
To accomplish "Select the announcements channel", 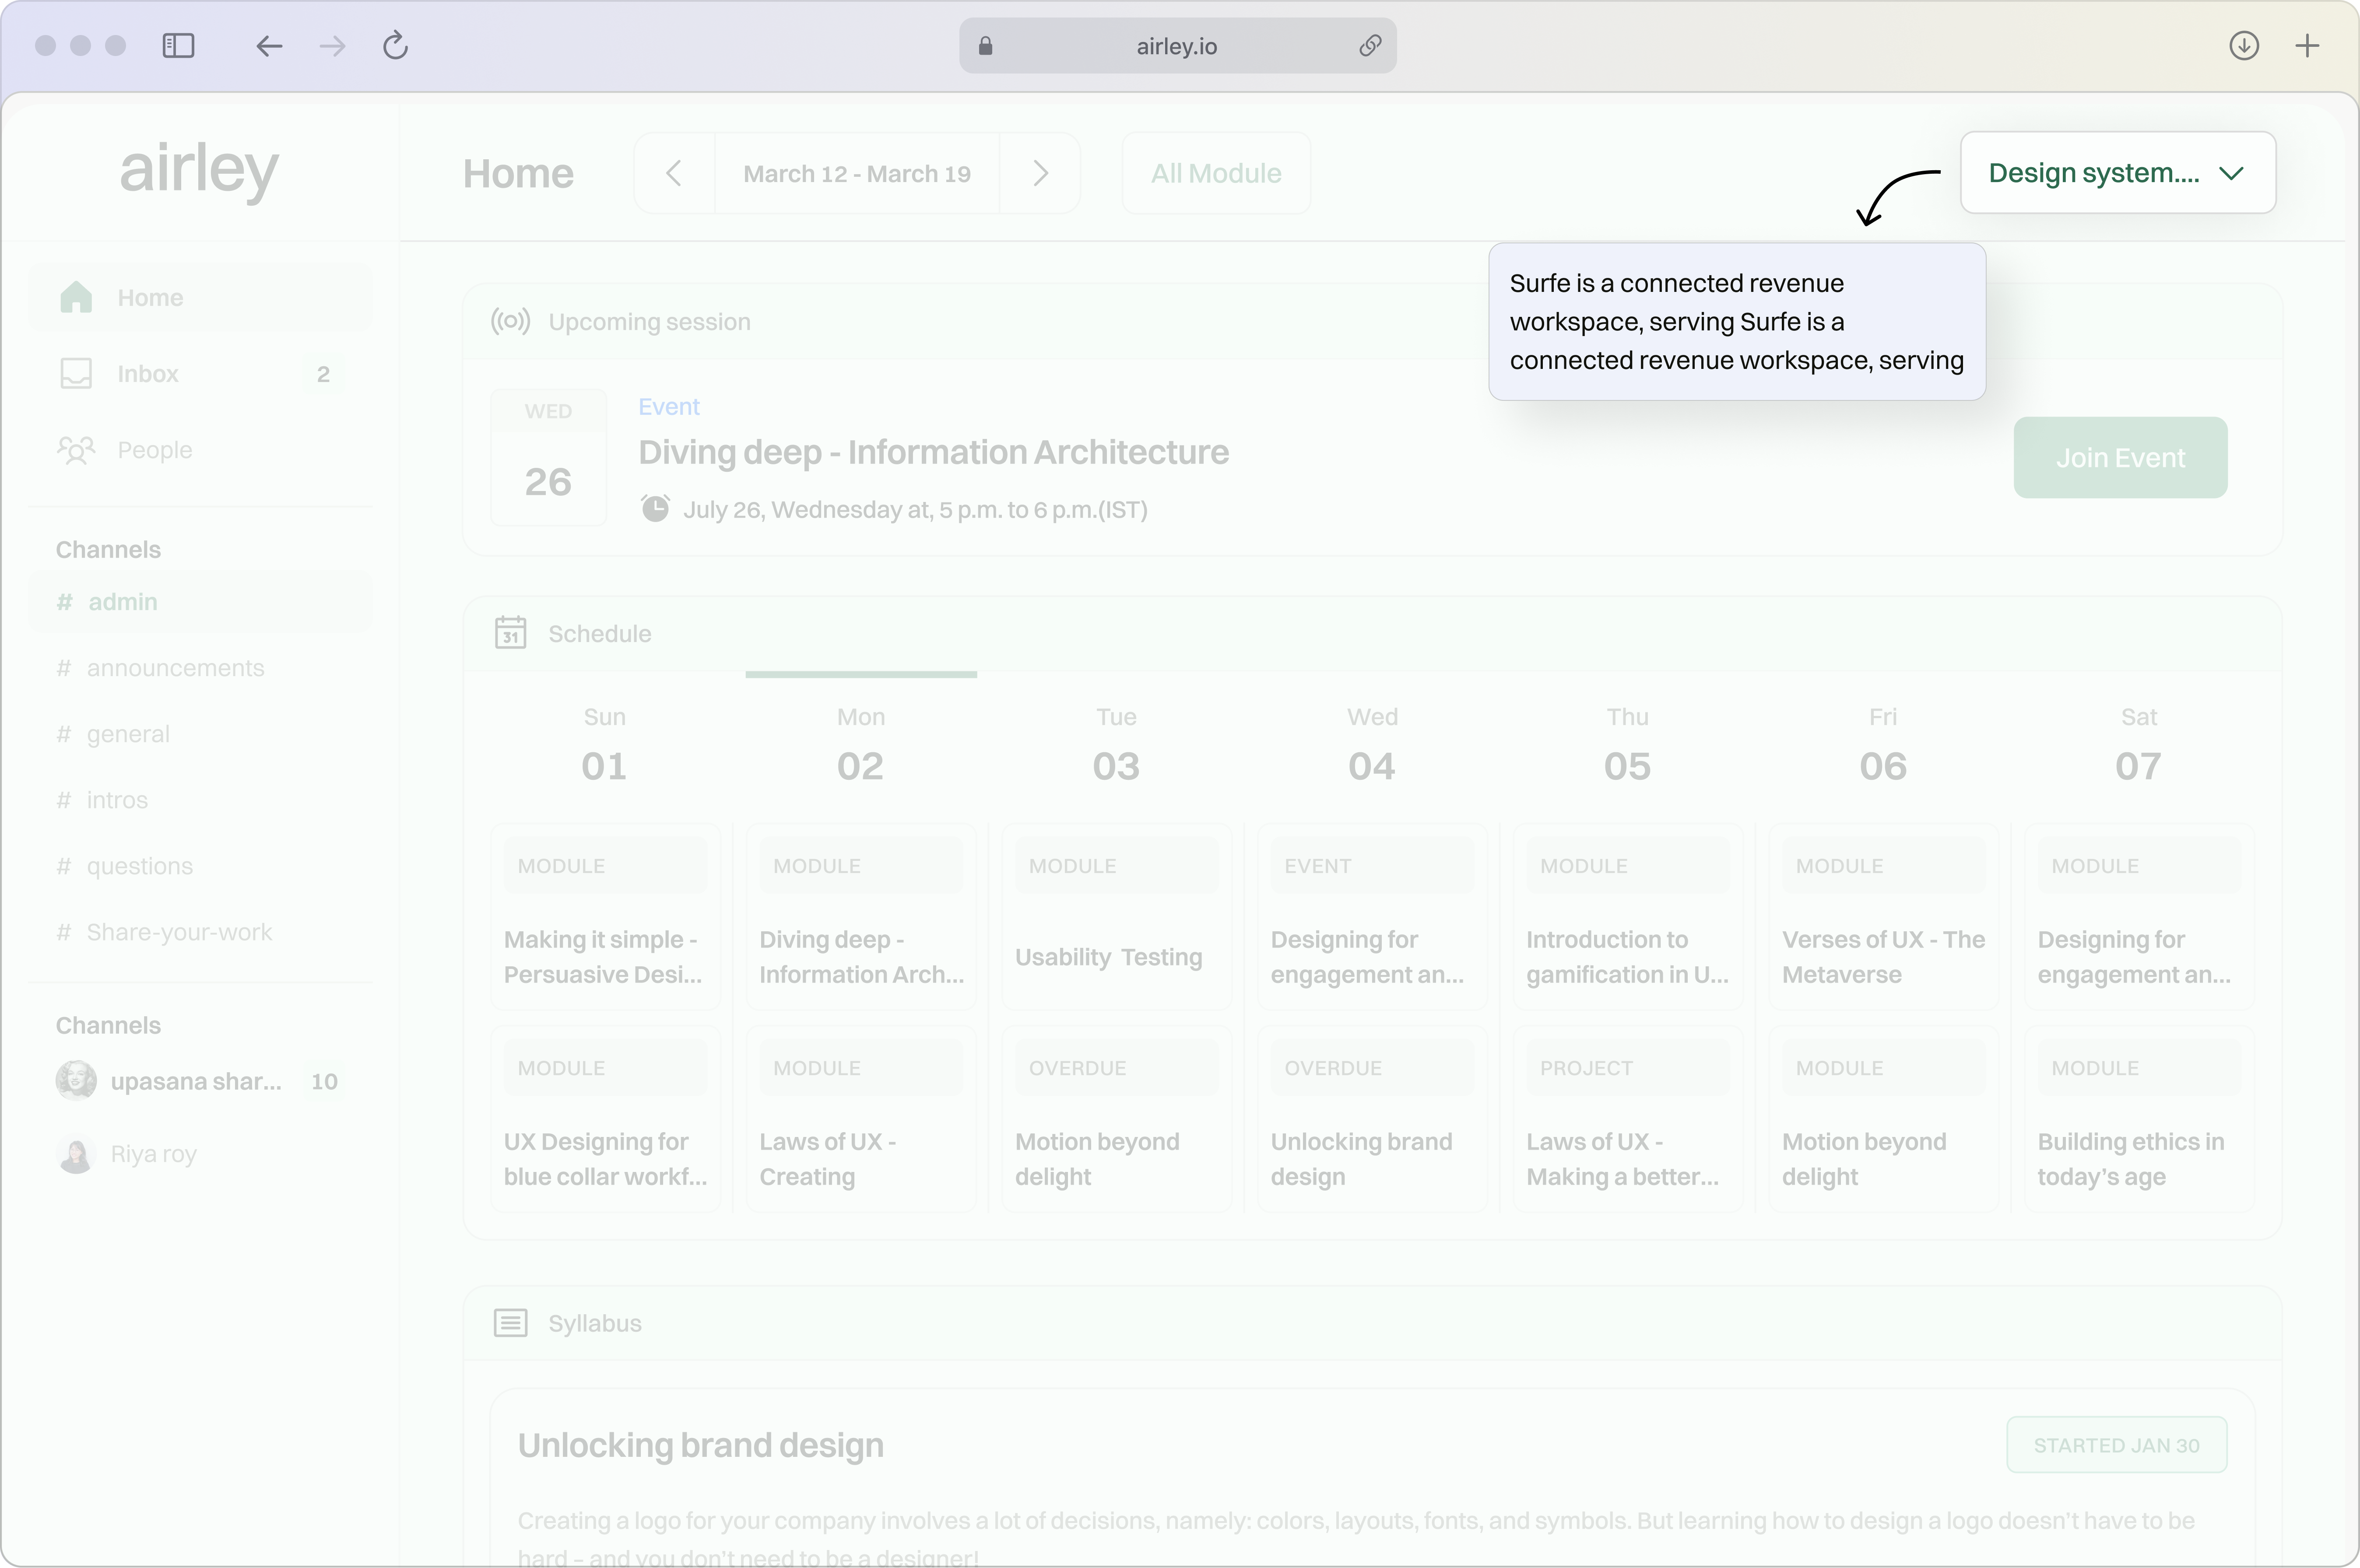I will 200,668.
